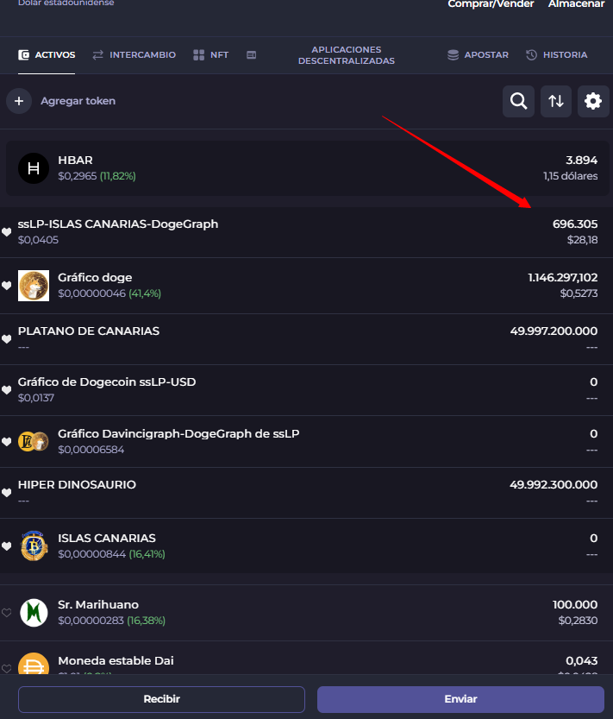This screenshot has width=613, height=719.
Task: Click Comprar/Vender at the top
Action: (491, 4)
